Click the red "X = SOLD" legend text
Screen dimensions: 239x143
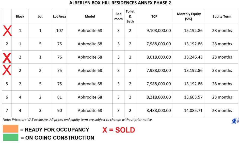pyautogui.click(x=119, y=130)
